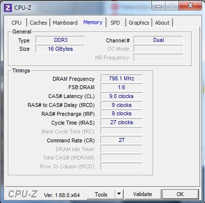Image resolution: width=205 pixels, height=203 pixels.
Task: Switch to the CPU tab
Action: pyautogui.click(x=16, y=23)
